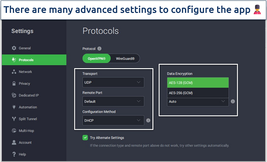This screenshot has height=162, width=267.
Task: Expand the Auto dropdown under encryption
Action: (198, 101)
